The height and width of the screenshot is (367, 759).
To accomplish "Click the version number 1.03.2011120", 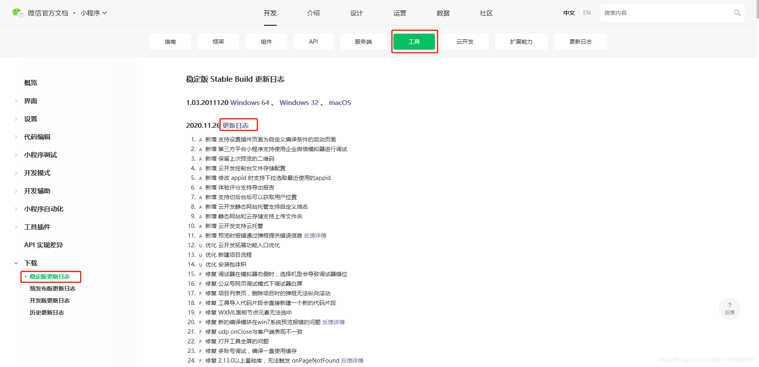I will pos(207,103).
